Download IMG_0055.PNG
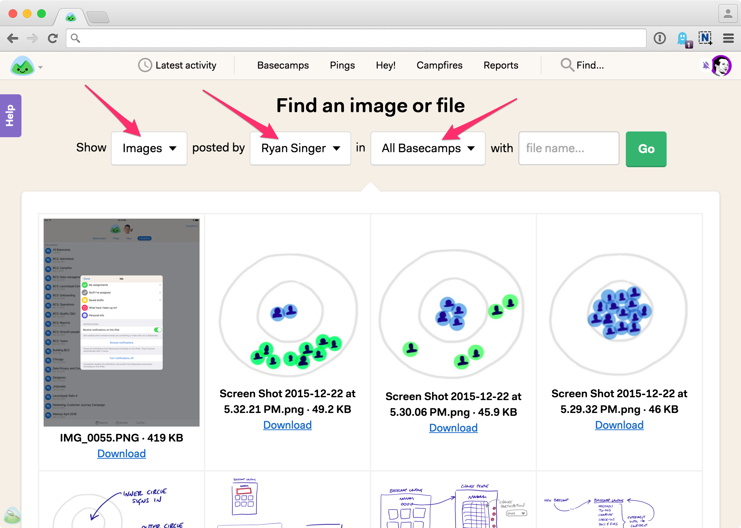 coord(122,454)
